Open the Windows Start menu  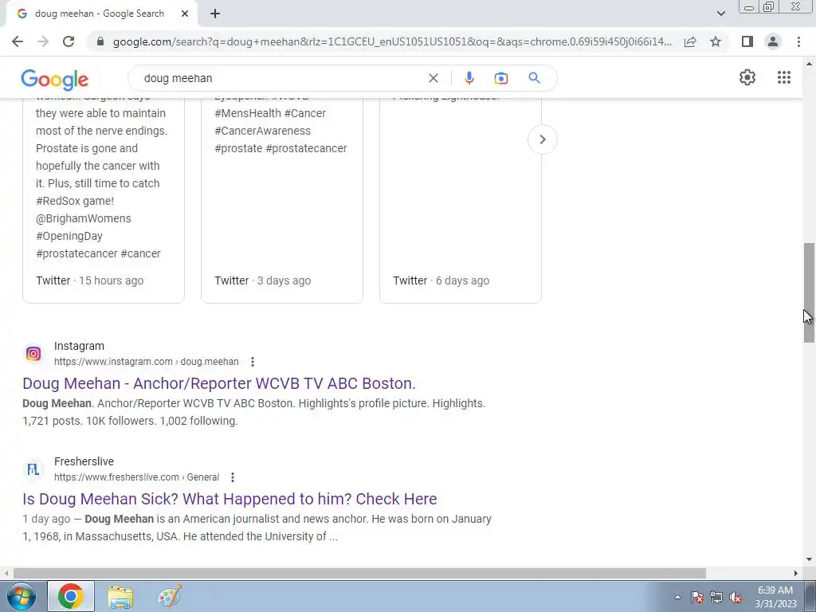tap(22, 596)
